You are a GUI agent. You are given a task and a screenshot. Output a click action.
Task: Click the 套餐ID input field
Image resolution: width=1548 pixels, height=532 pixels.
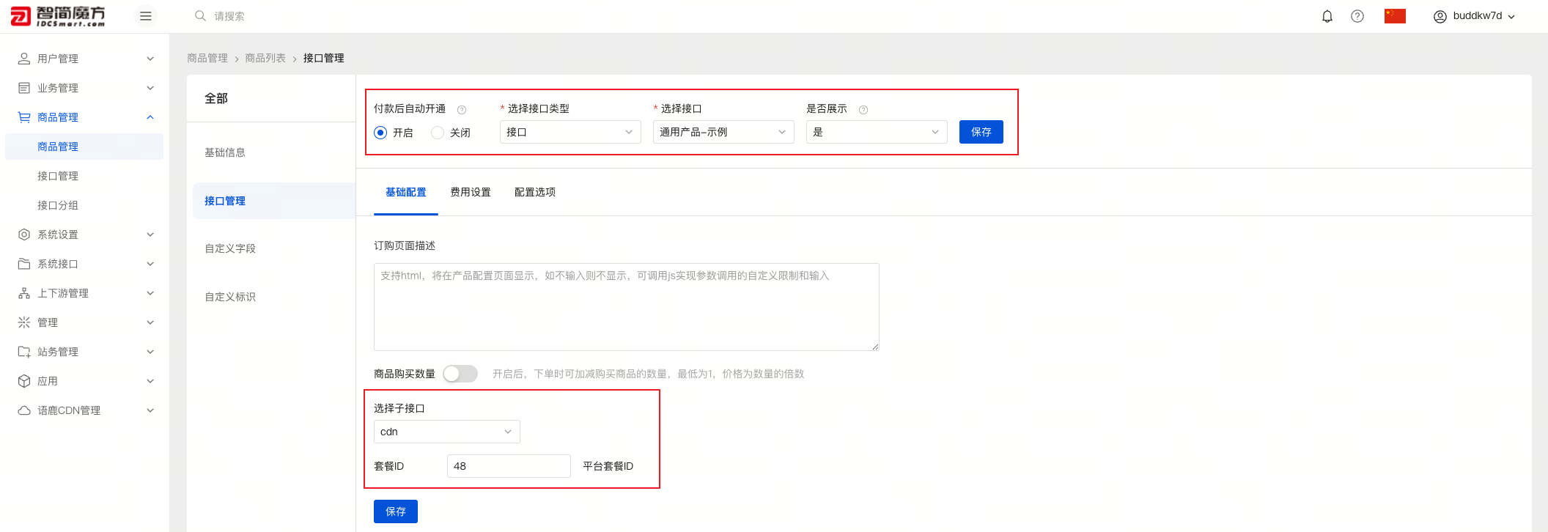[x=509, y=466]
